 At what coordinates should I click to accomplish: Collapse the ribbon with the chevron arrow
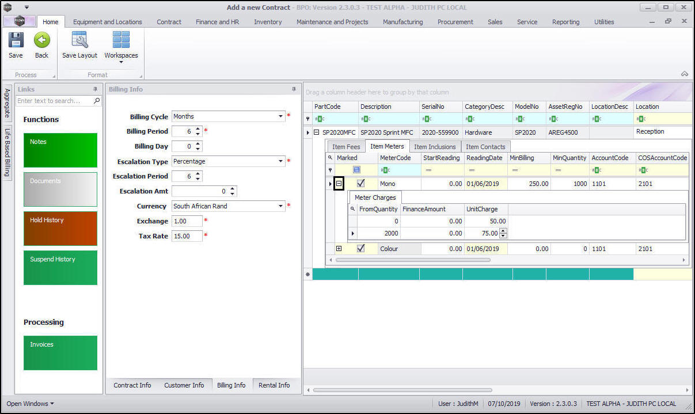click(x=685, y=74)
